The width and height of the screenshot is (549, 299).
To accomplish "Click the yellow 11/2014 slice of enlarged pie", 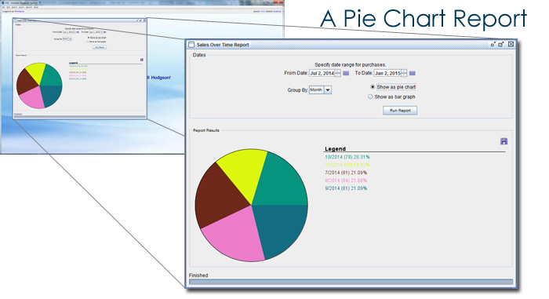I will [245, 172].
